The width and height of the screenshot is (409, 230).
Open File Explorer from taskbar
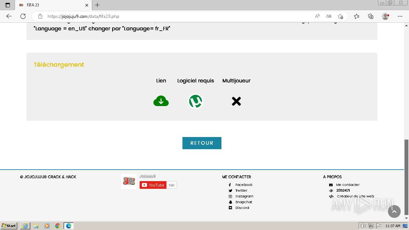pyautogui.click(x=36, y=226)
